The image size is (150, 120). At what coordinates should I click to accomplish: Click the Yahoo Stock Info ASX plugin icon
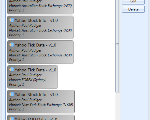11,20
